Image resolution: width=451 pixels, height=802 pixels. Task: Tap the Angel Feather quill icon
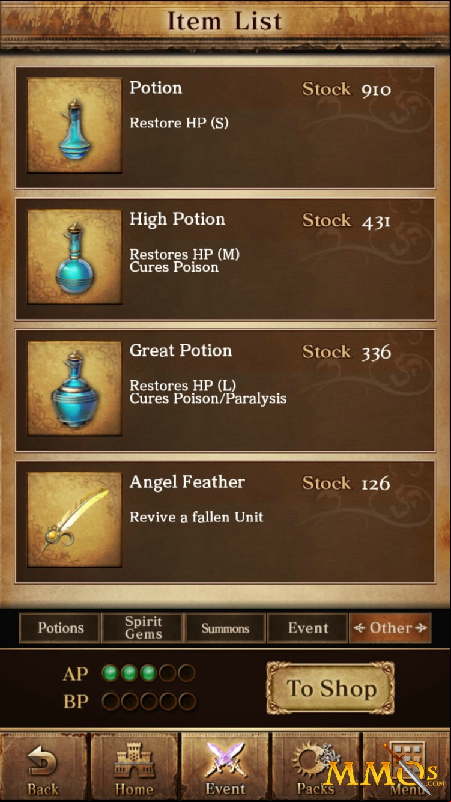(74, 520)
